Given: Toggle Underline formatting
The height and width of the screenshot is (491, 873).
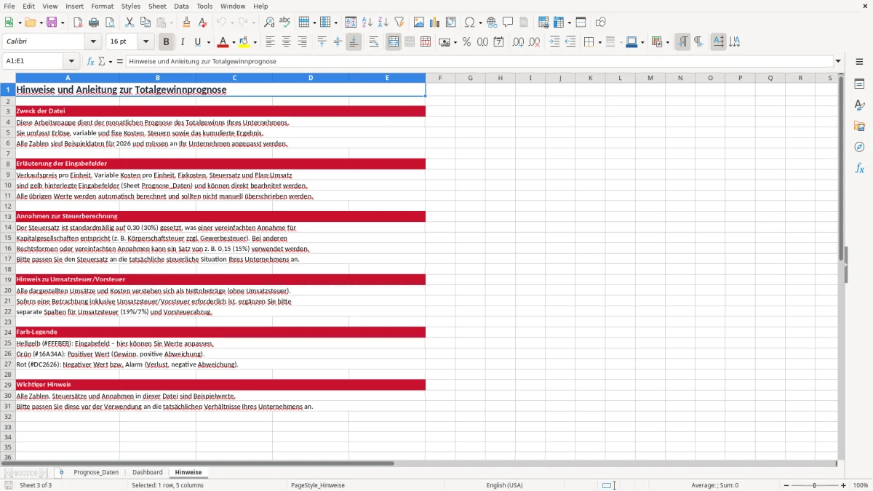Looking at the screenshot, I should tap(198, 42).
